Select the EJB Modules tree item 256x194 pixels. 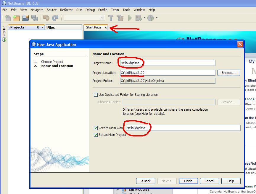click(x=139, y=190)
